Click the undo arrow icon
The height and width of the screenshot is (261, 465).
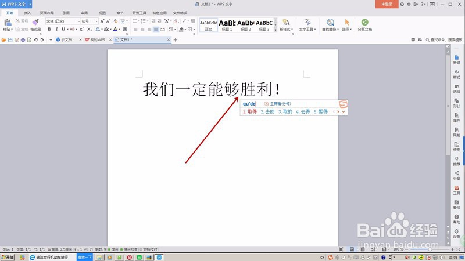point(36,39)
